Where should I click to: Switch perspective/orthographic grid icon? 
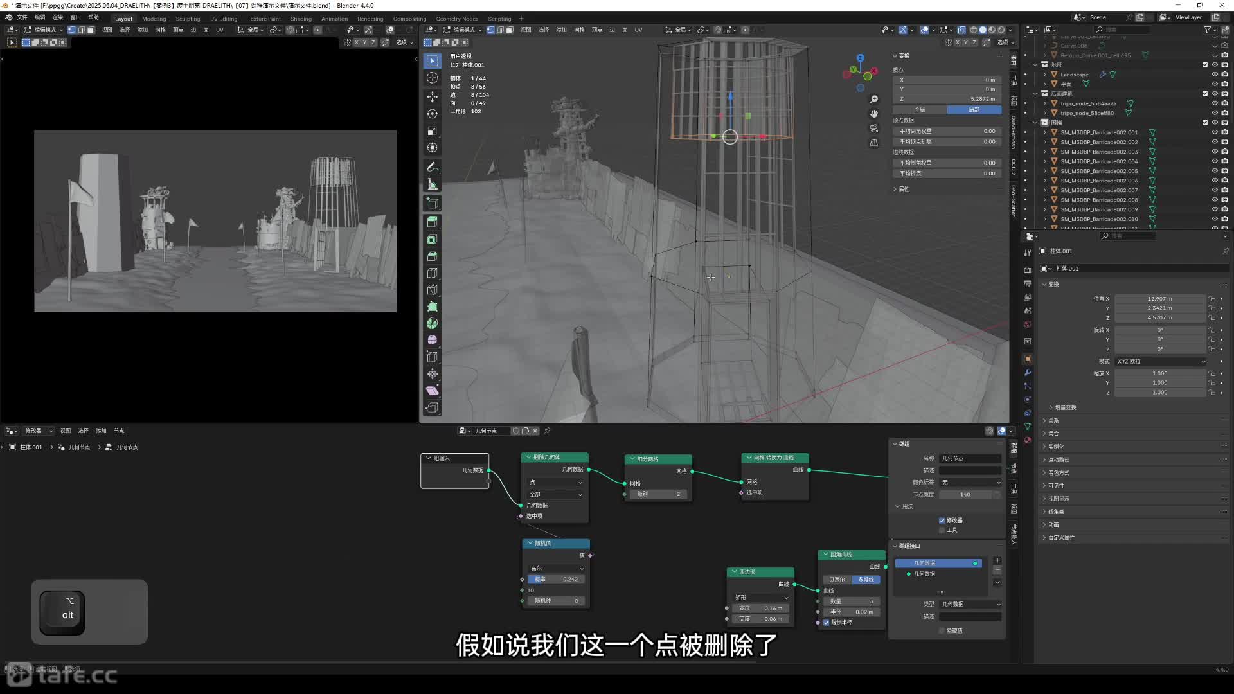click(x=874, y=143)
